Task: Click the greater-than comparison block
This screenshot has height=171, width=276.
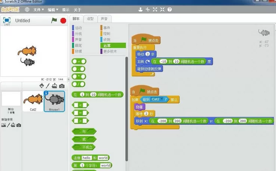Action: [80, 121]
